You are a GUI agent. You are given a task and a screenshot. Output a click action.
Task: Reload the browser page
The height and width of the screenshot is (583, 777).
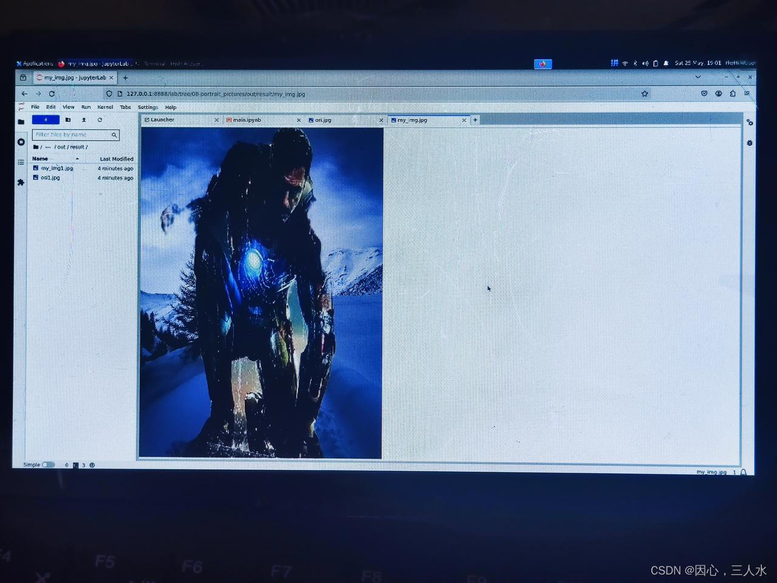(x=52, y=94)
